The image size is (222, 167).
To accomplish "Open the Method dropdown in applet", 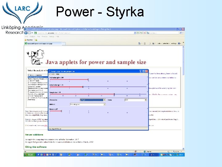I will coord(105,105).
